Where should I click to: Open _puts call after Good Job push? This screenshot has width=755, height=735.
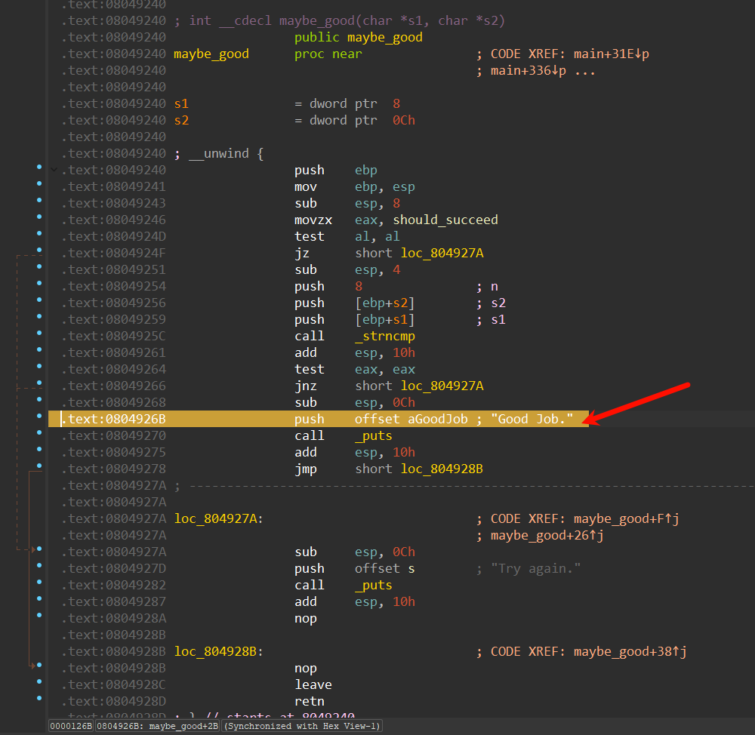coord(374,435)
